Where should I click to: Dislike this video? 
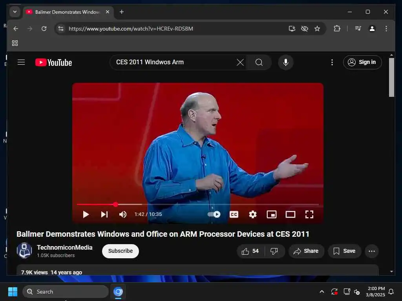coord(274,251)
